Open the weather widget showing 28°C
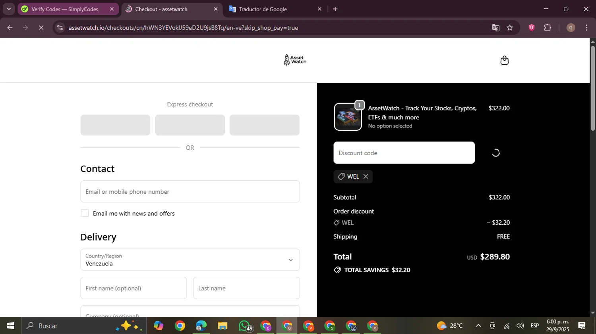Viewport: 596px width, 334px height. pyautogui.click(x=450, y=326)
